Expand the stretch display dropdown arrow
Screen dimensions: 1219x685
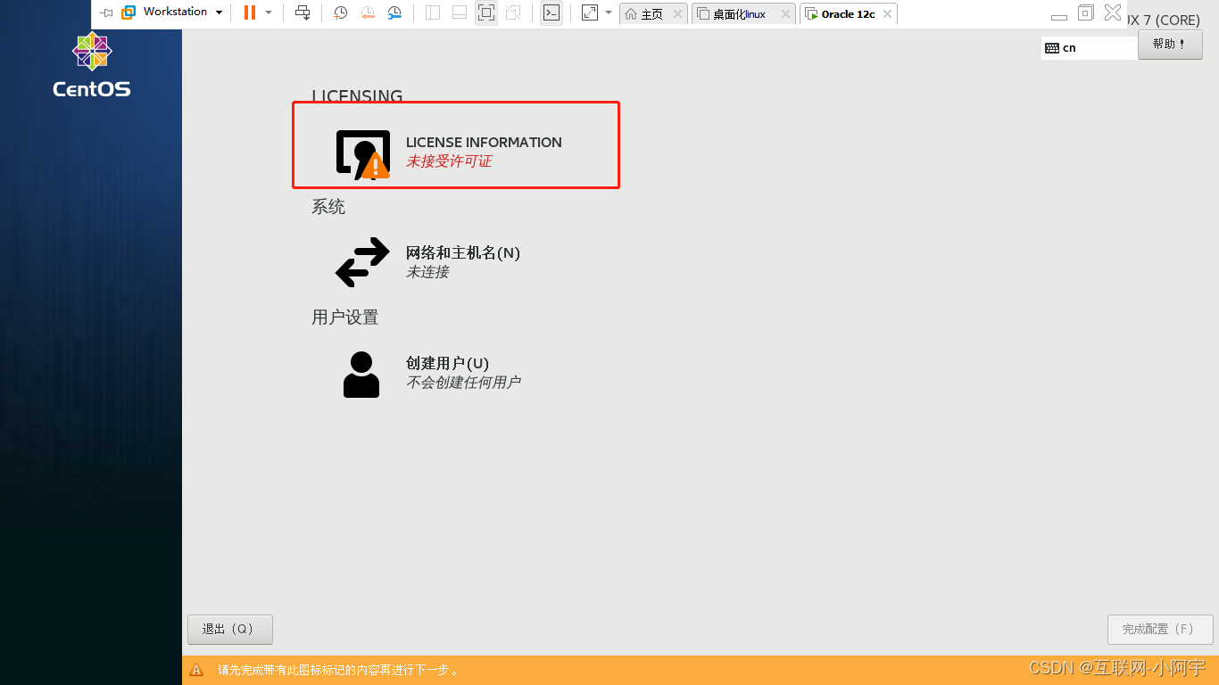[x=609, y=12]
